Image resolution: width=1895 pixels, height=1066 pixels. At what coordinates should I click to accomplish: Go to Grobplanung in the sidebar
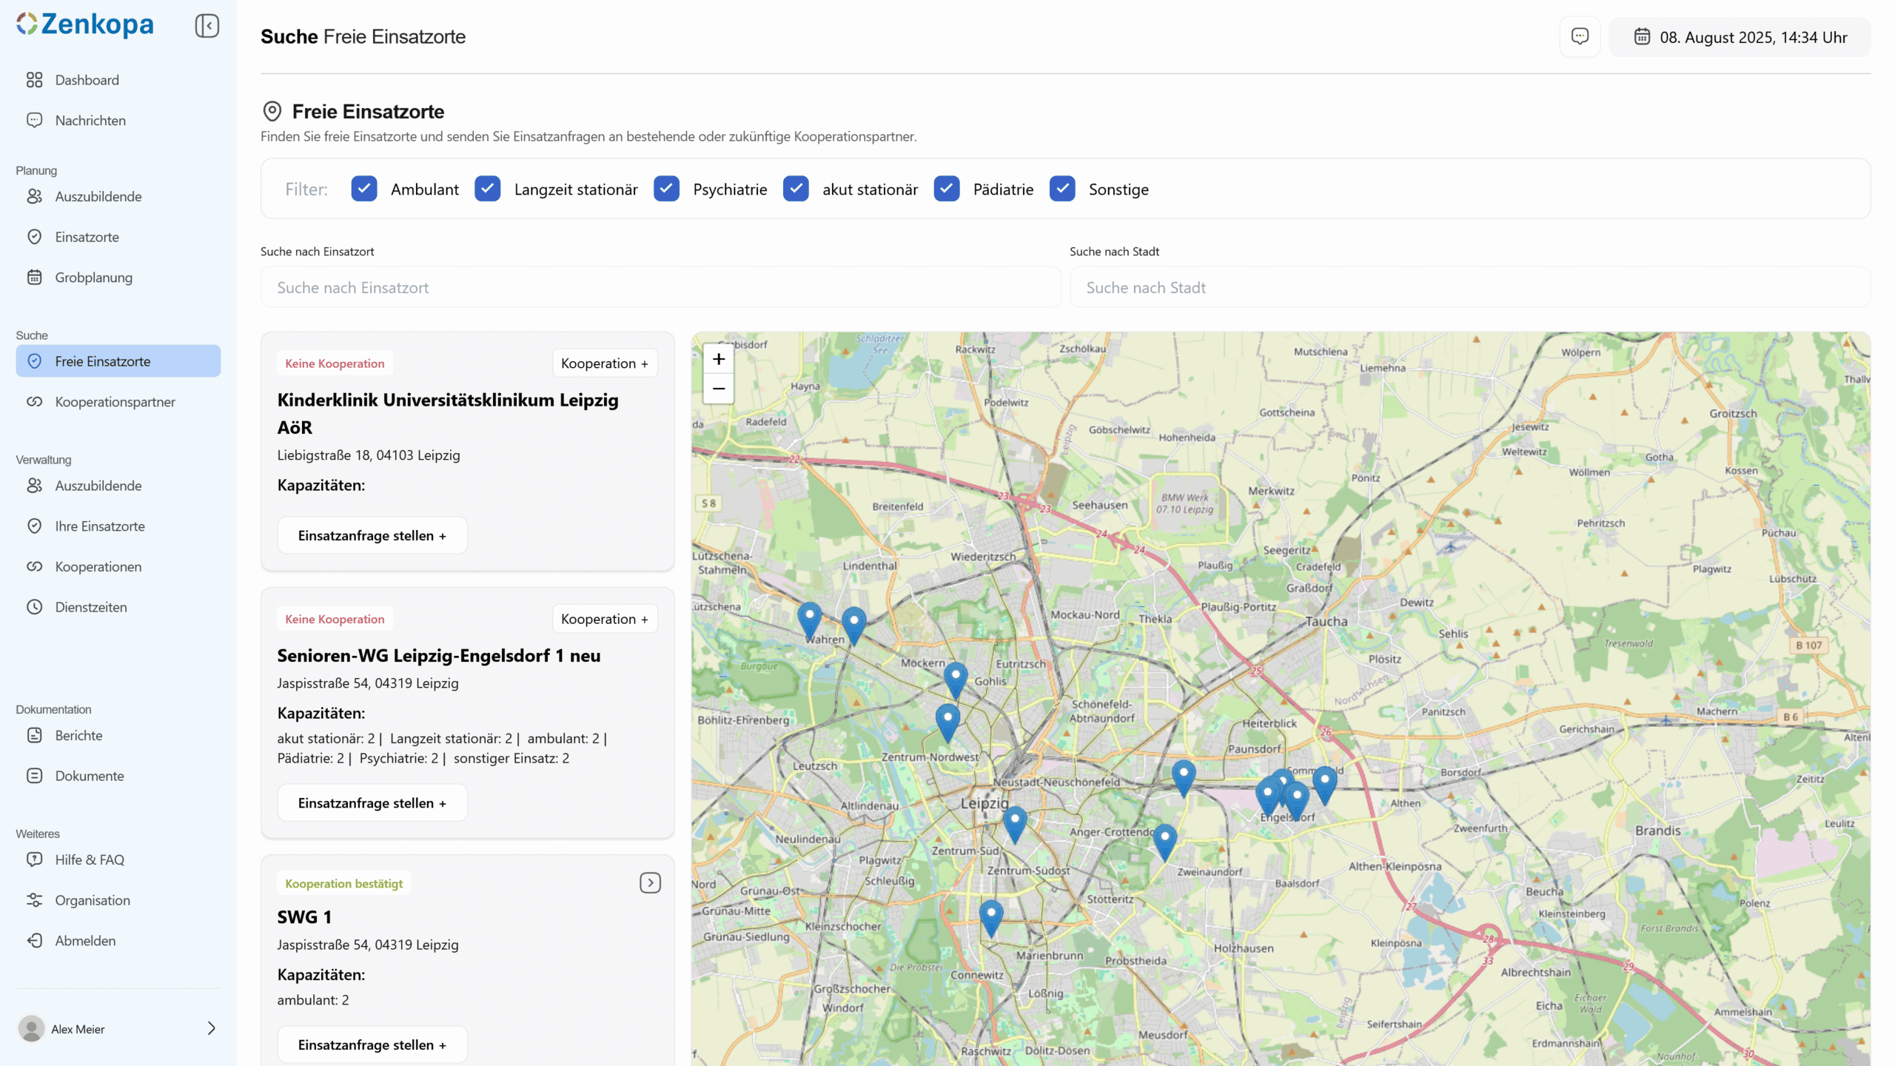pos(93,278)
